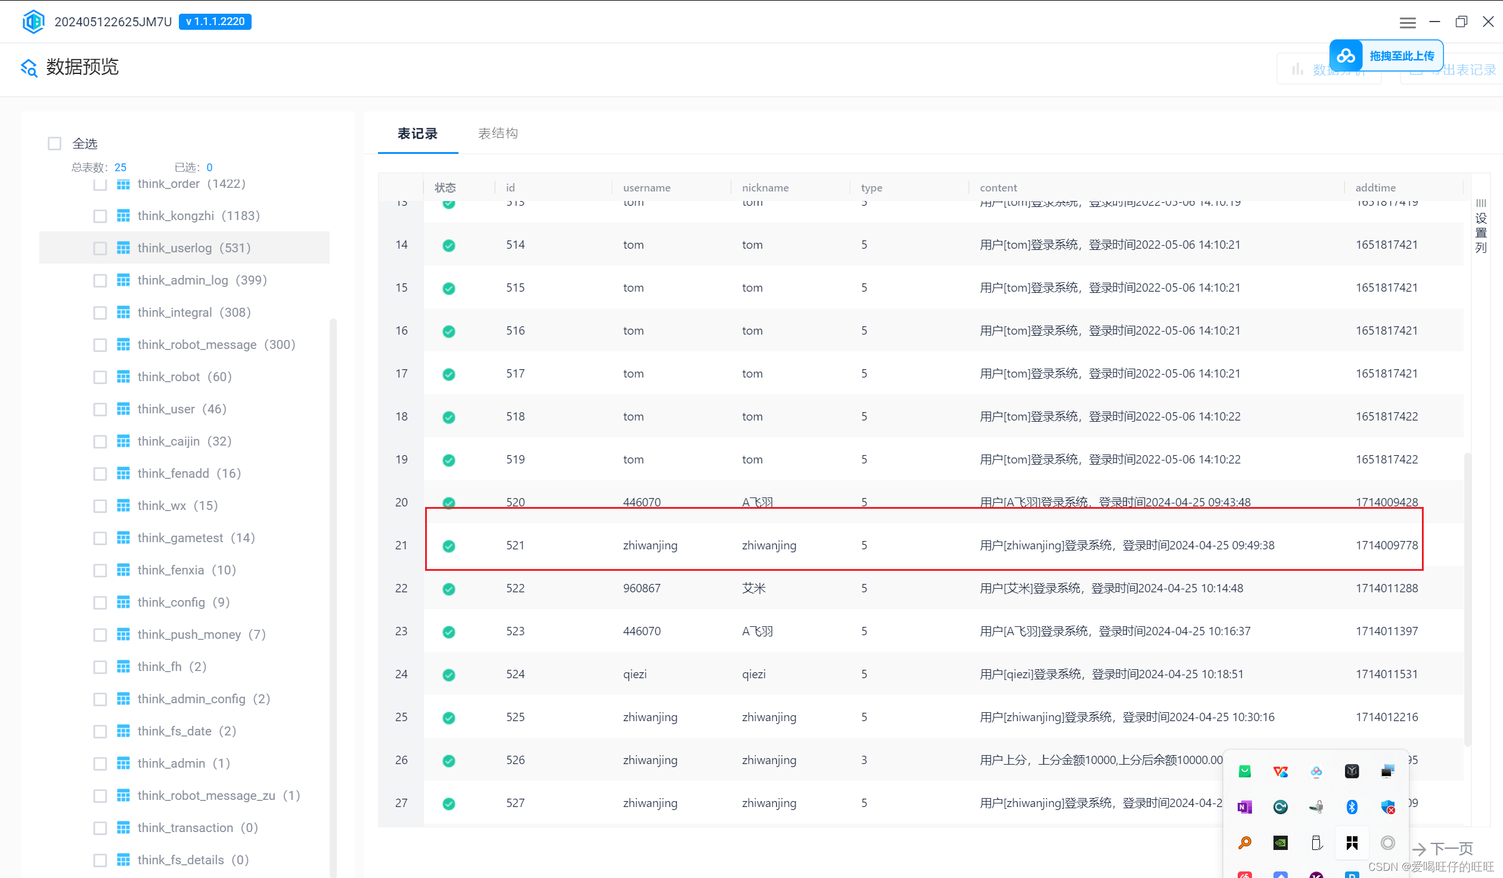
Task: Click the OneNote tray icon
Action: pyautogui.click(x=1245, y=807)
